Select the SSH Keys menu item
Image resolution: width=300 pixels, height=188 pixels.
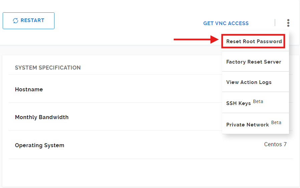(x=239, y=103)
